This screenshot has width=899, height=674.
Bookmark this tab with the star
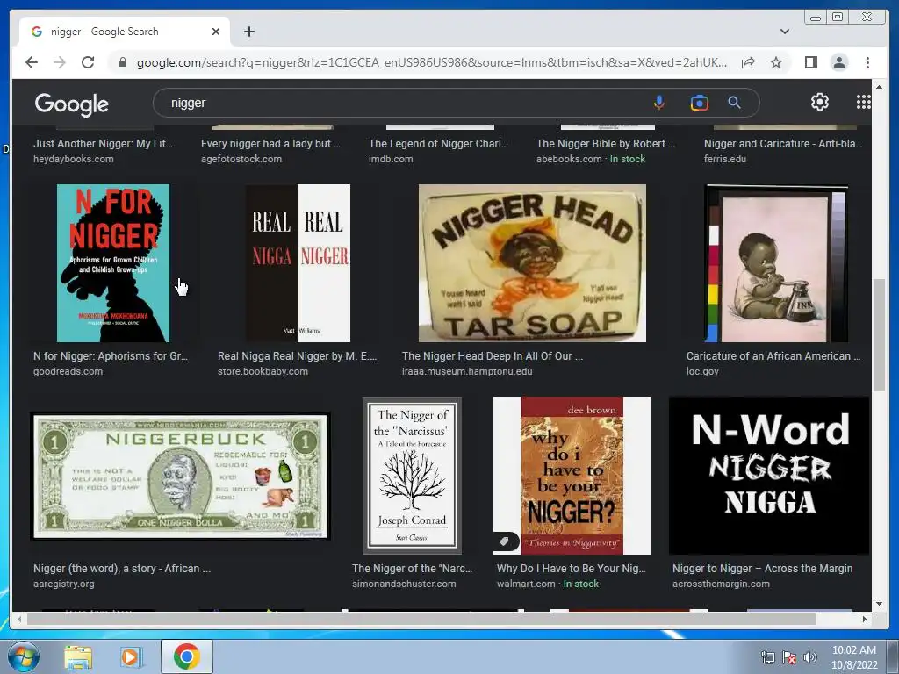point(776,62)
